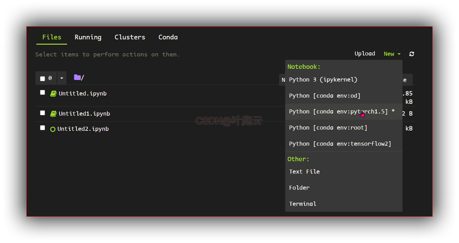
Task: Click the Upload button
Action: (365, 53)
